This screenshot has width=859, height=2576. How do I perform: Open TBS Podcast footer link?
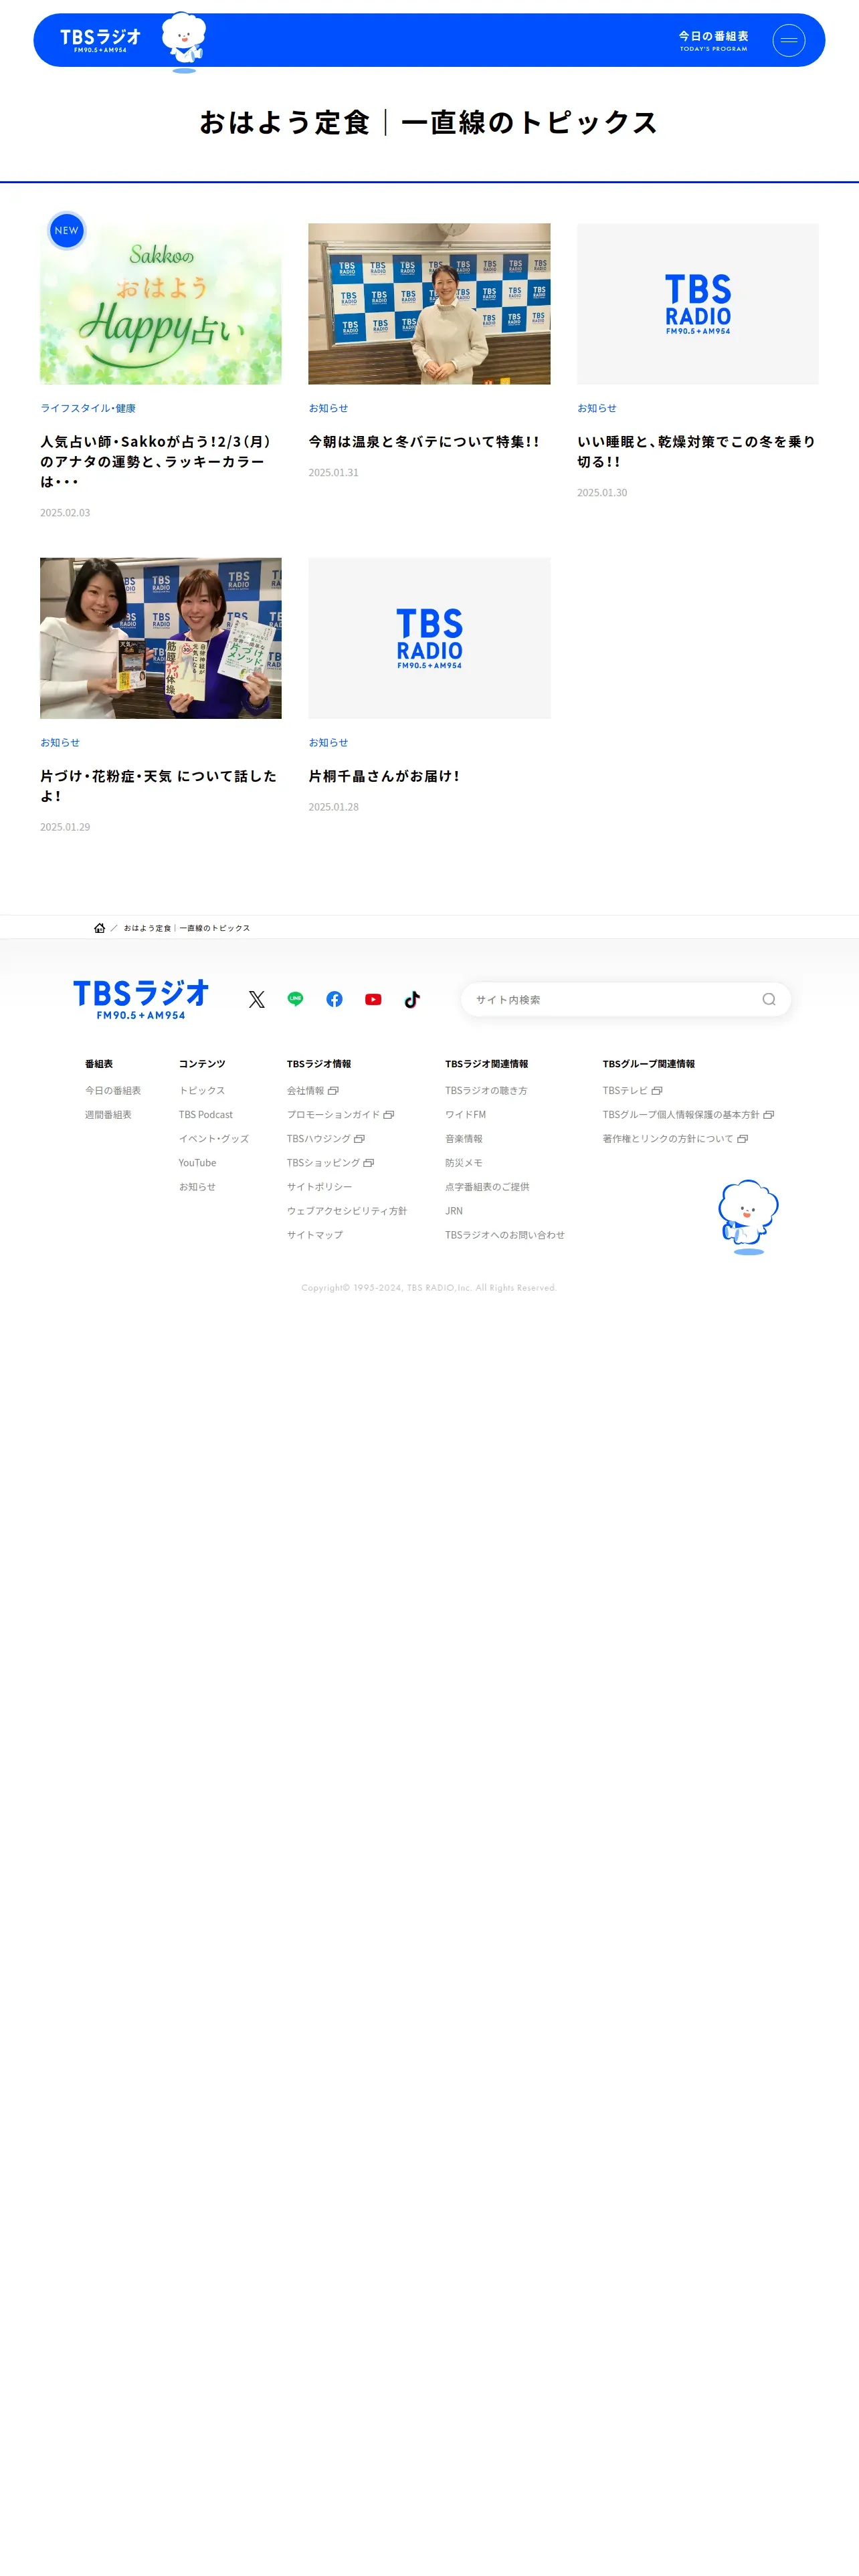point(206,1114)
